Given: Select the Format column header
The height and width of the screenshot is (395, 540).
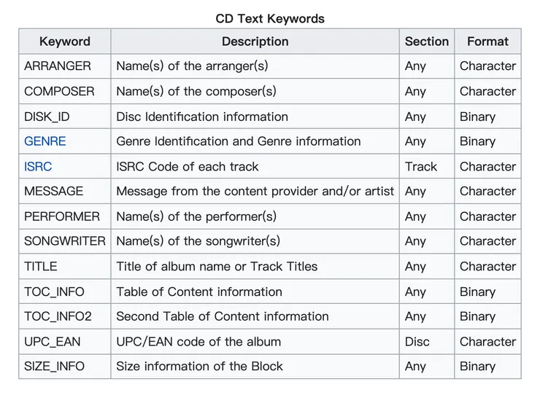Looking at the screenshot, I should pyautogui.click(x=487, y=42).
